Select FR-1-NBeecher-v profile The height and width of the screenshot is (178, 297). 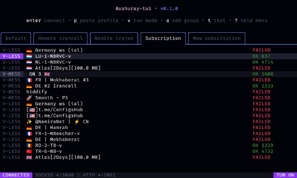pyautogui.click(x=148, y=133)
